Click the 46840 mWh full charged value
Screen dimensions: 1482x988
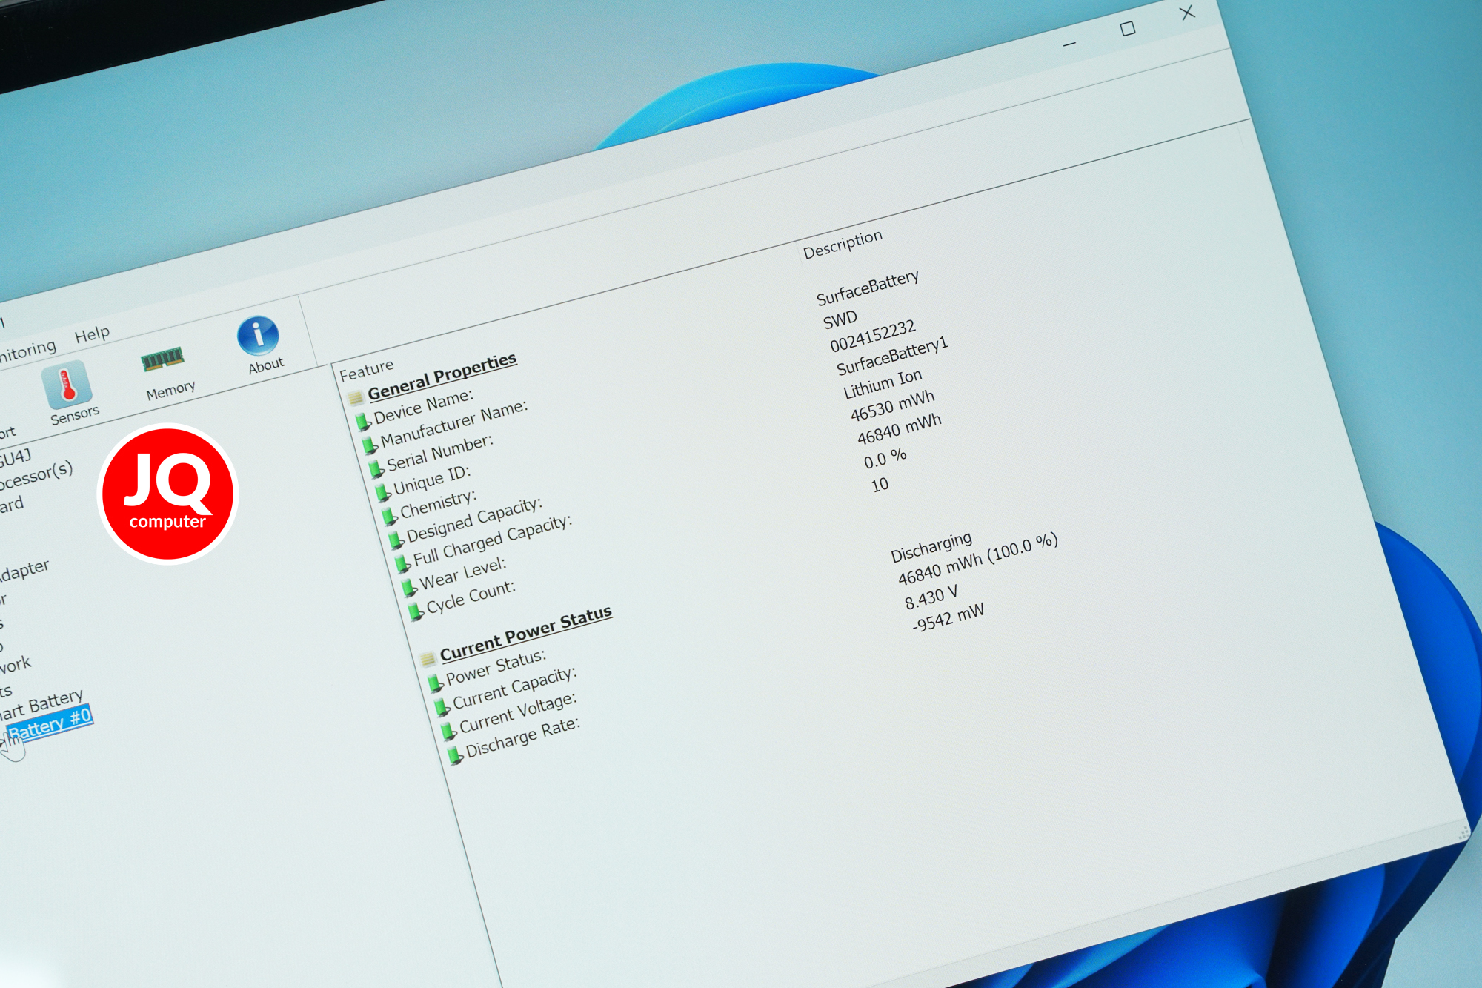click(x=899, y=428)
